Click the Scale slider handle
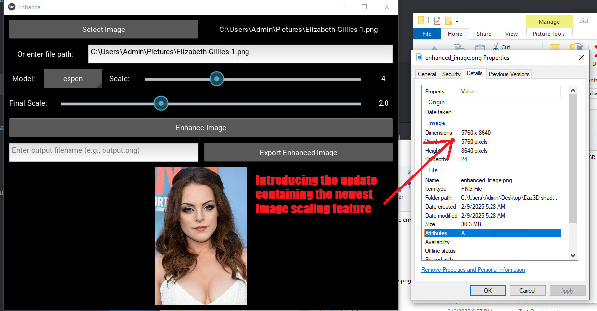The width and height of the screenshot is (597, 311). pos(216,79)
